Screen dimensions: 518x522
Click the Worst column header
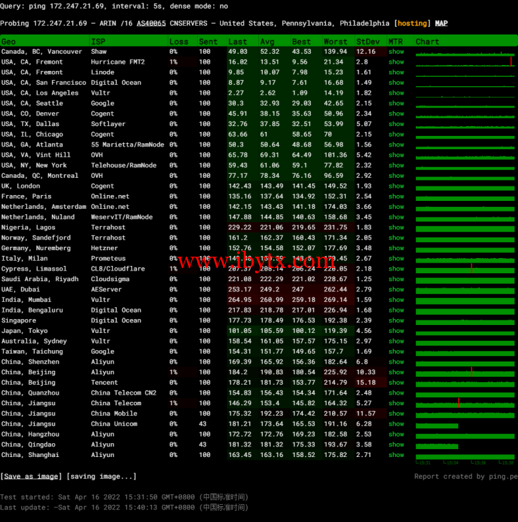[335, 41]
